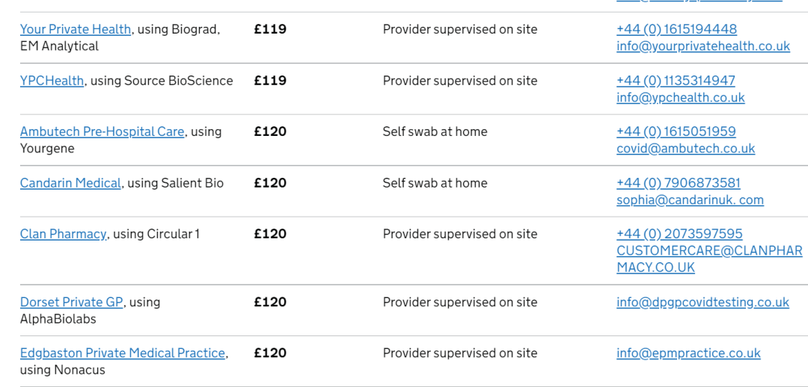Screen dimensions: 808x387
Task: Call Your Private Health phone number link
Action: tap(676, 29)
